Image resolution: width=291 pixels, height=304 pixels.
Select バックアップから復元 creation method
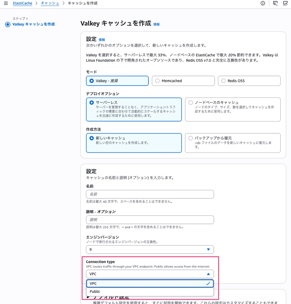[x=233, y=143]
